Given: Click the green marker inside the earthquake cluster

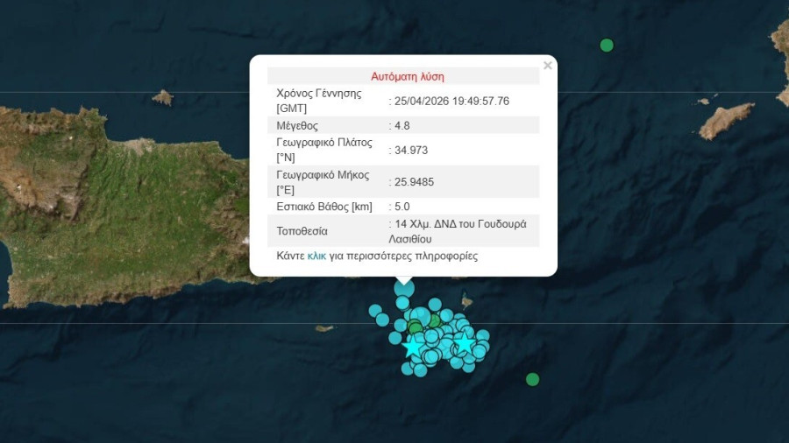Looking at the screenshot, I should 416,327.
